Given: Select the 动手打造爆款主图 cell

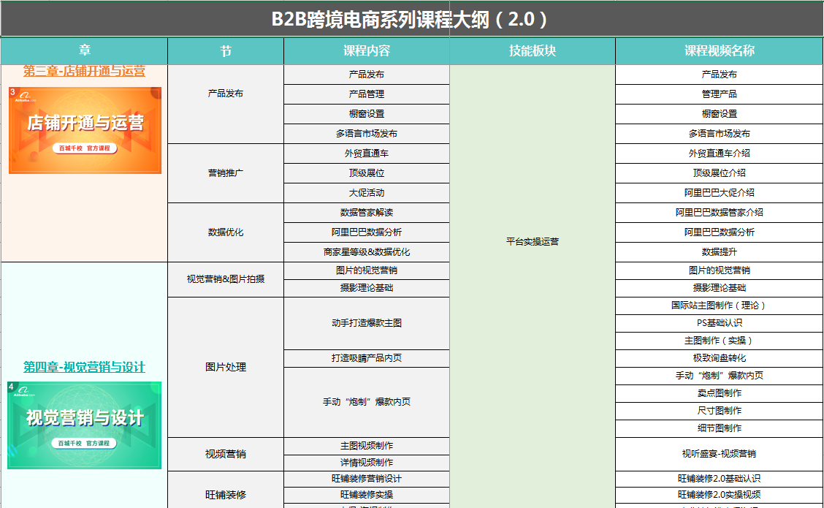Looking at the screenshot, I should (x=367, y=323).
